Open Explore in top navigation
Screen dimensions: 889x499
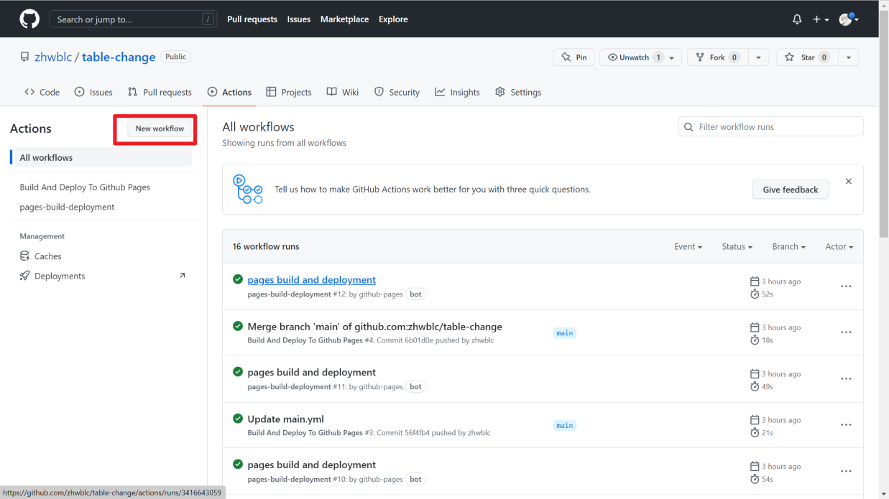coord(393,19)
